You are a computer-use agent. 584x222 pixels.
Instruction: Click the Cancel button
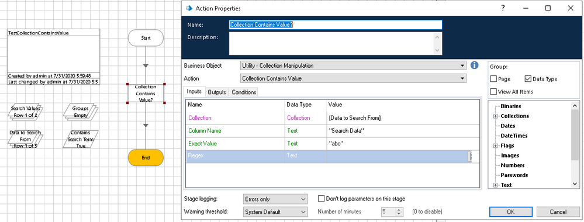coord(558,212)
